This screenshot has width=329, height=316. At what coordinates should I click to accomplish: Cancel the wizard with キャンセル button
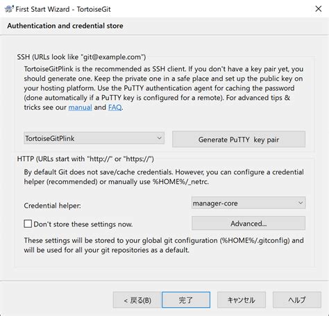pos(242,300)
